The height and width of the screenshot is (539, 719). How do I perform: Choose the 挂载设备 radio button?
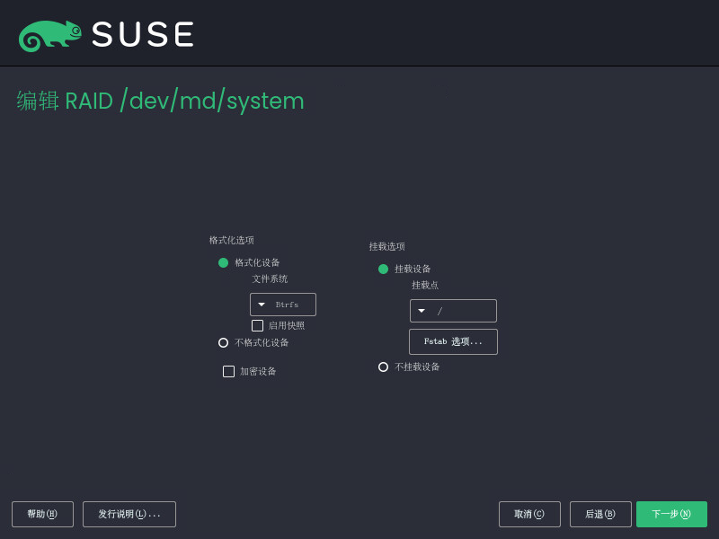(x=384, y=269)
